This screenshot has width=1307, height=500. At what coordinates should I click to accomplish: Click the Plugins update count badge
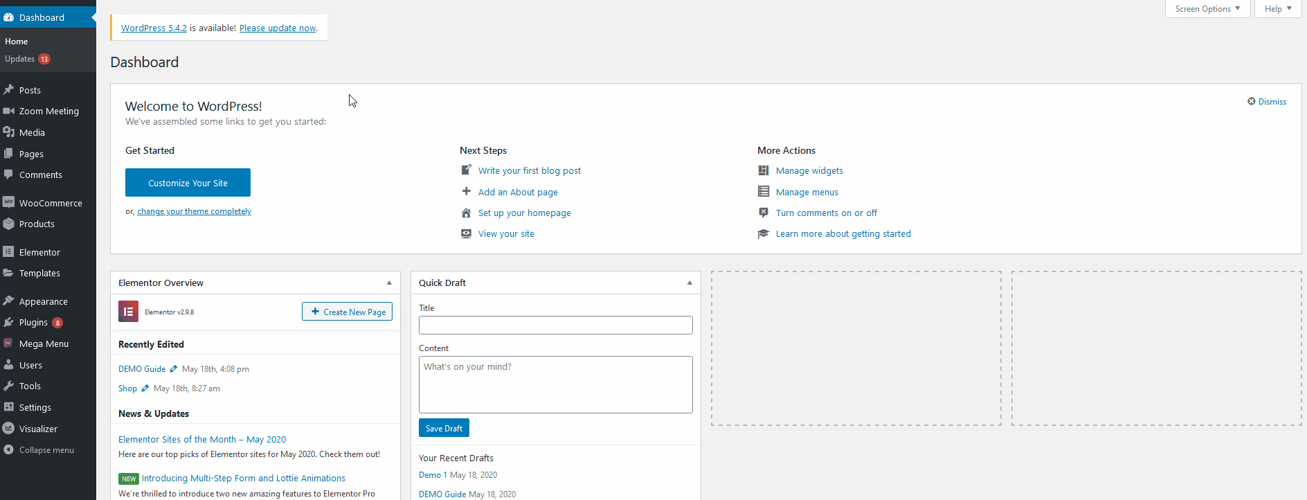tap(57, 323)
